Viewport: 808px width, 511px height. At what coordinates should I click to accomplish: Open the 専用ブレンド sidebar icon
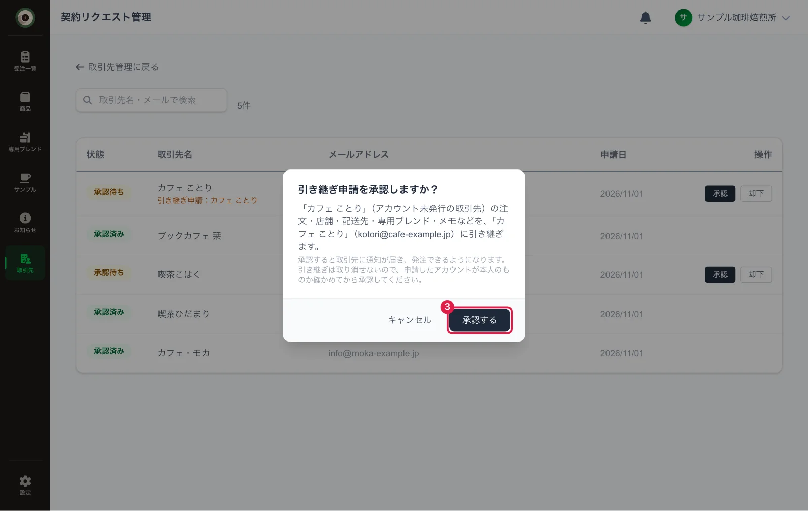point(25,142)
